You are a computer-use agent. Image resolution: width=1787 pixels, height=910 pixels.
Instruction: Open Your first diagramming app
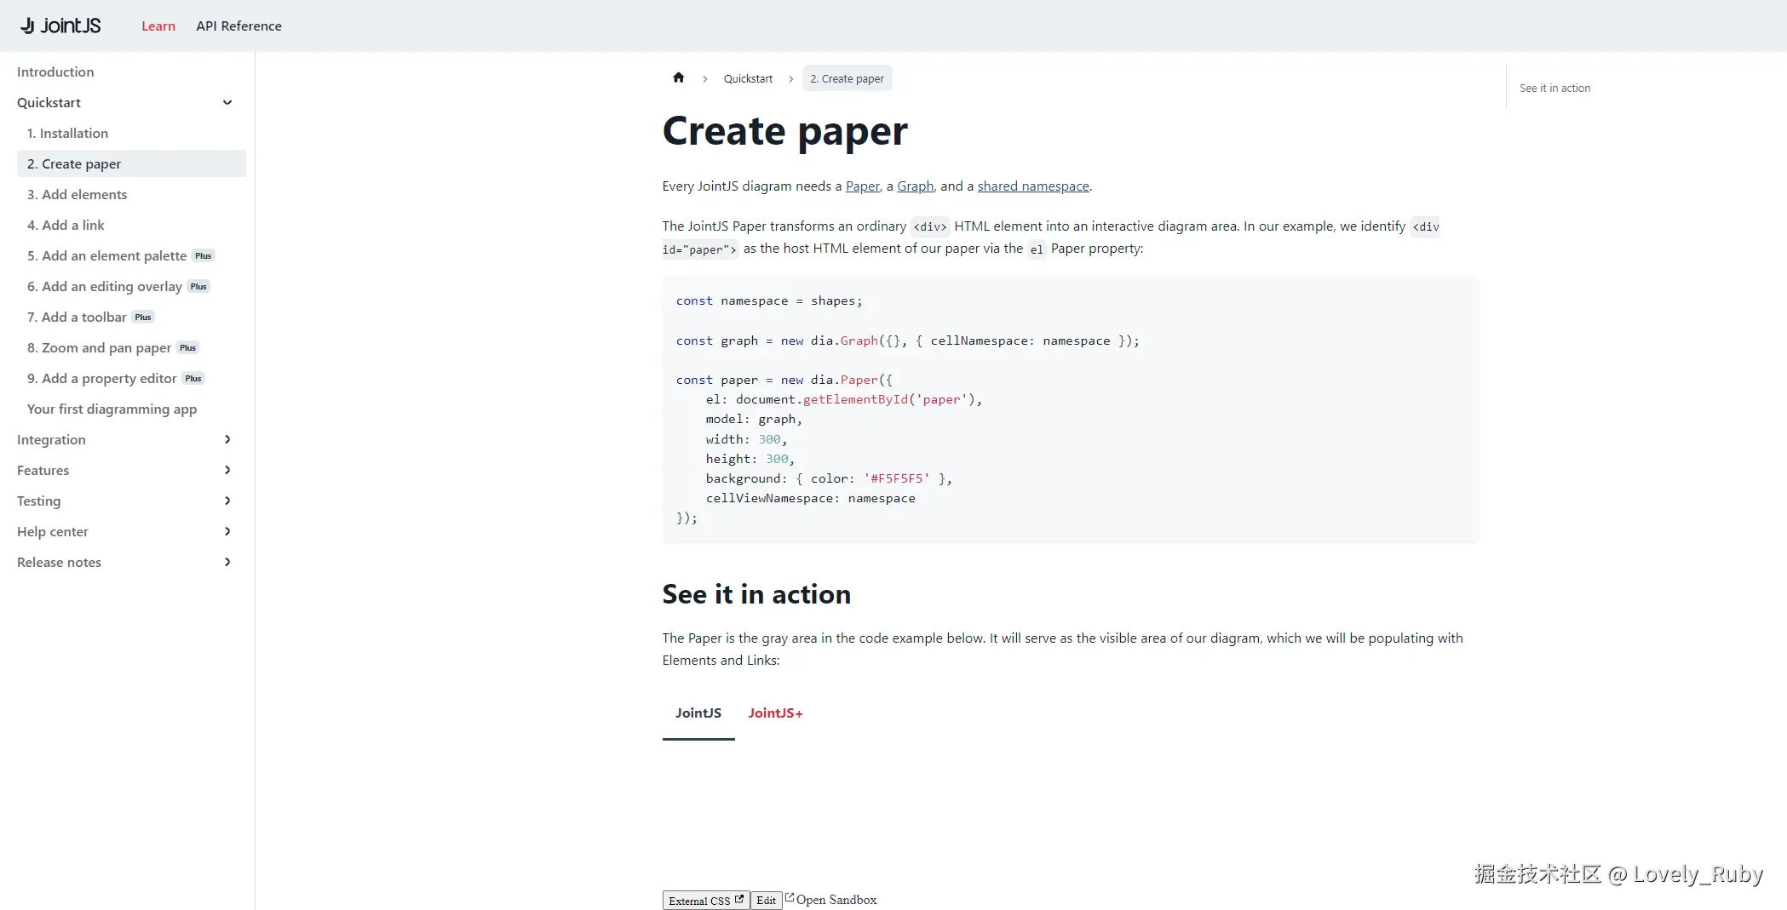(112, 409)
